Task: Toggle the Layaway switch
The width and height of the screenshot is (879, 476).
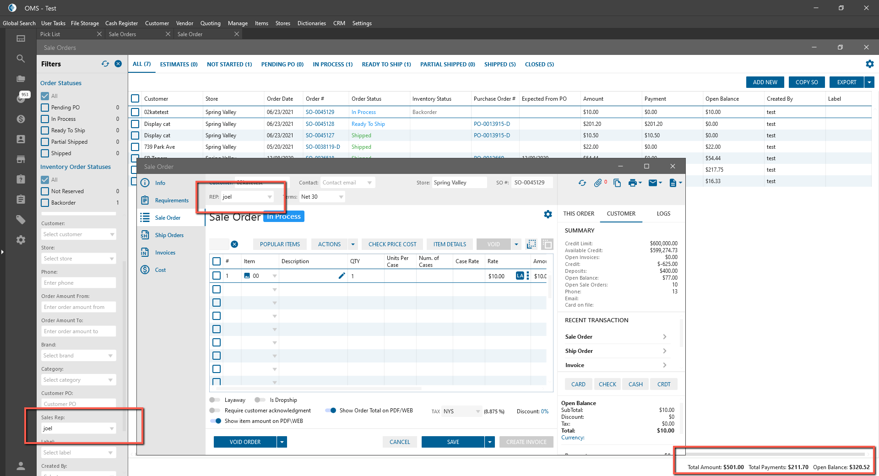Action: point(214,400)
